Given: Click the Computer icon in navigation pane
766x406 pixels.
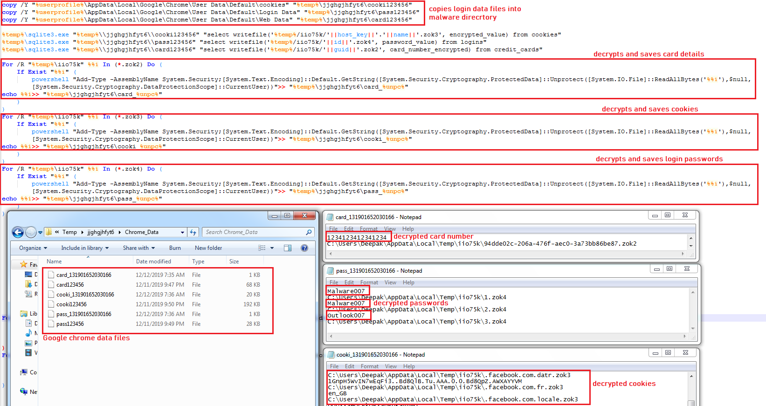Looking at the screenshot, I should coord(24,372).
